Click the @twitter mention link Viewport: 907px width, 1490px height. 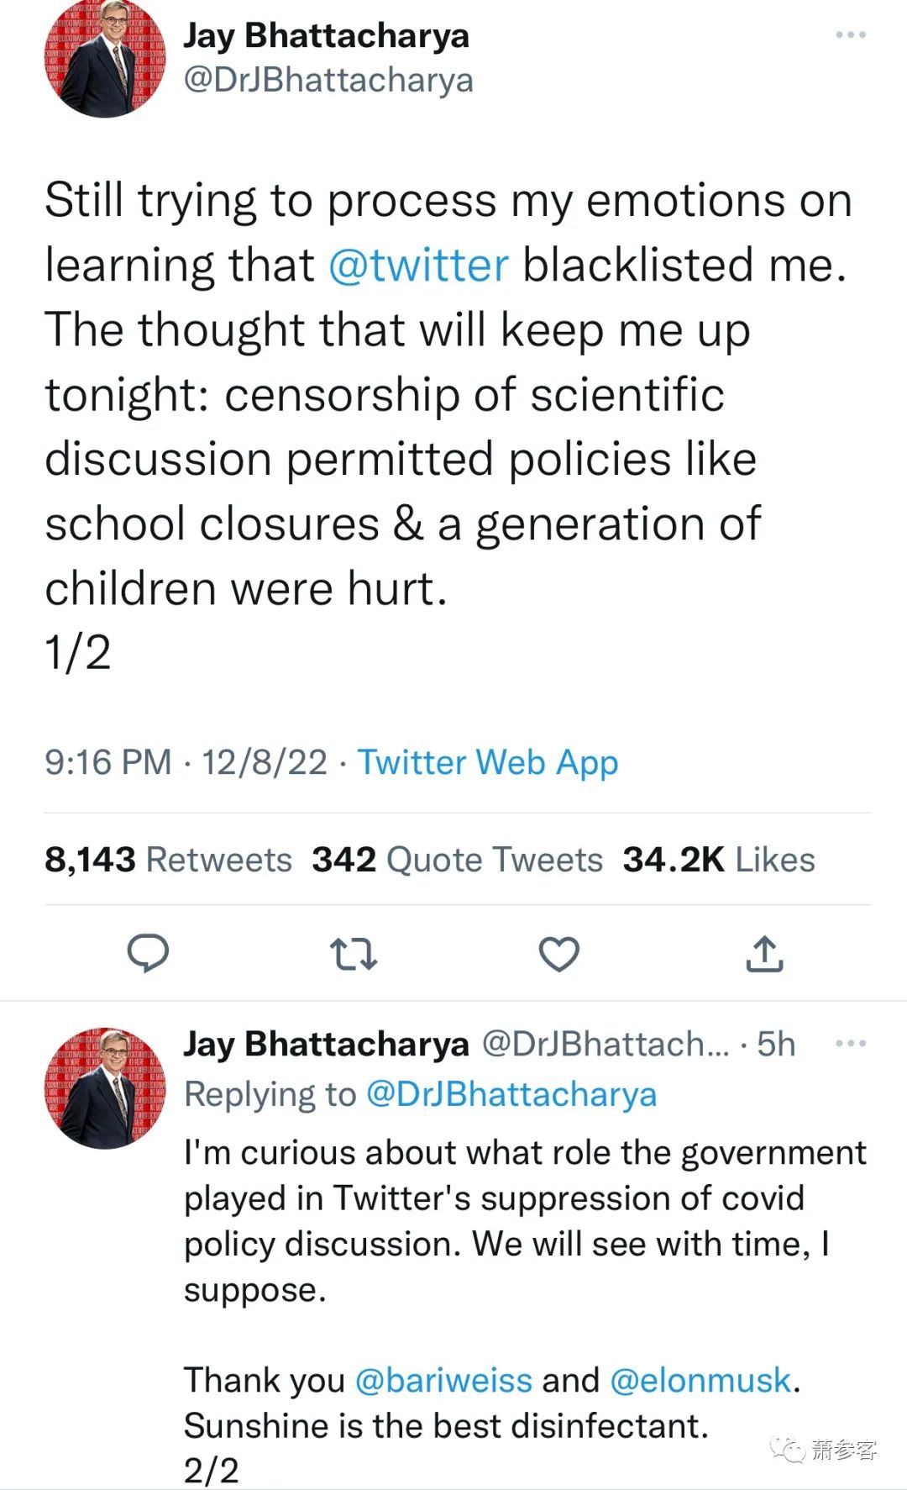click(418, 266)
